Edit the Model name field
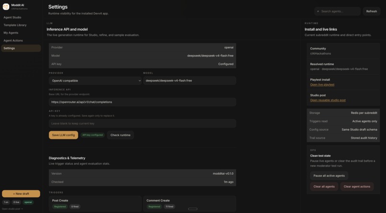 tap(190, 81)
